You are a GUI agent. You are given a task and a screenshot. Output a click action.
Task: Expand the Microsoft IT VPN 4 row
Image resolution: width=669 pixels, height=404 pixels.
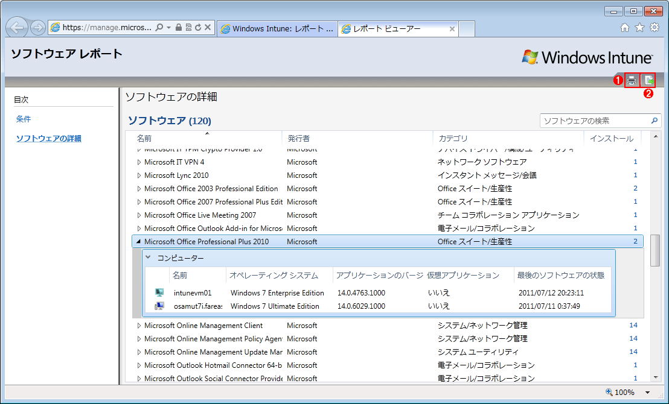click(139, 162)
